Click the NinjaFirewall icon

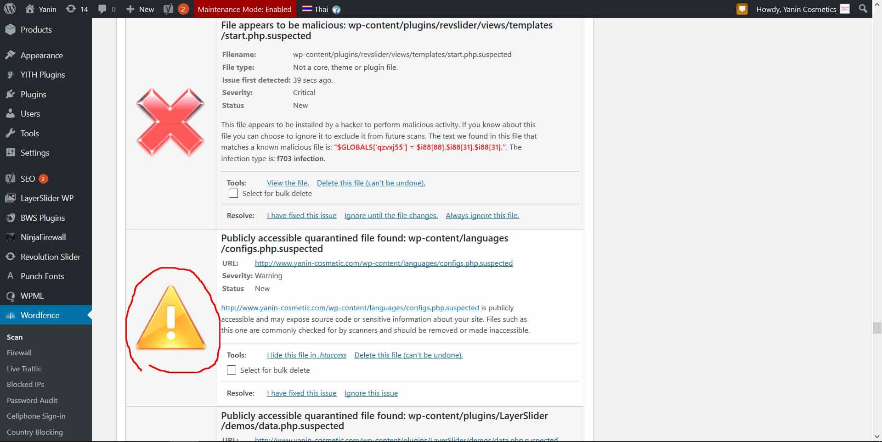click(11, 237)
